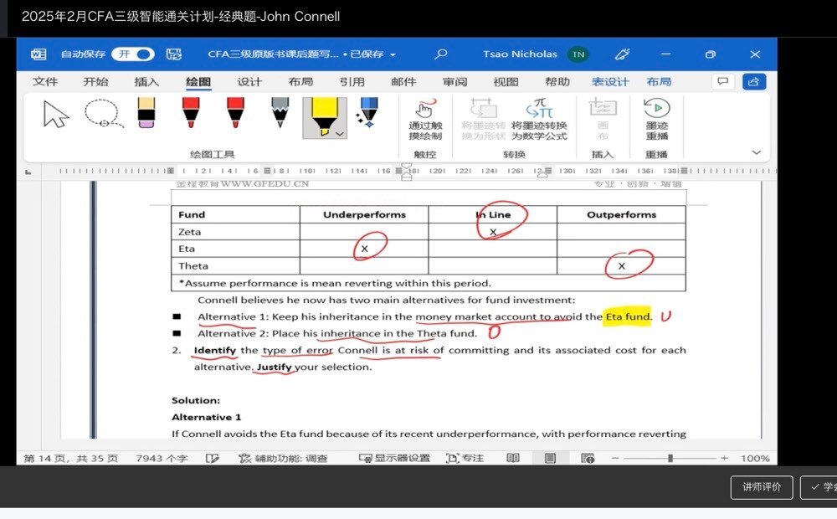Pick the red pen next to the pencil
The image size is (837, 519).
(235, 113)
